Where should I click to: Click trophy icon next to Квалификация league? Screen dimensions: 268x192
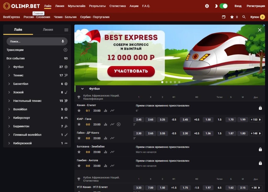pos(79,97)
